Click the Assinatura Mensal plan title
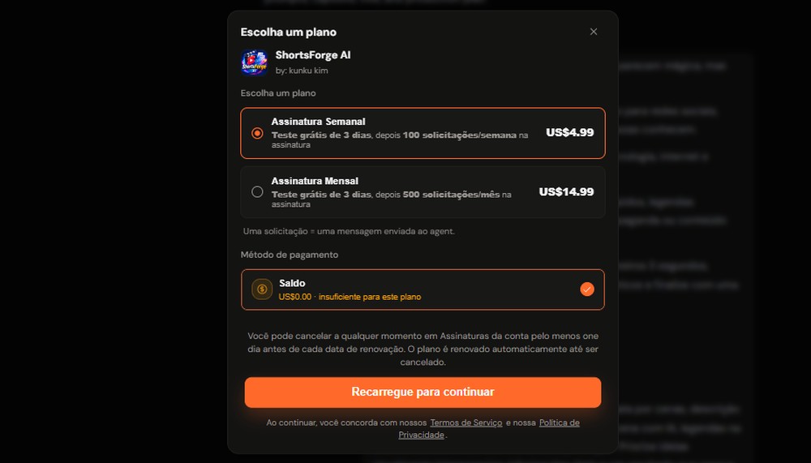Image resolution: width=811 pixels, height=463 pixels. point(315,181)
